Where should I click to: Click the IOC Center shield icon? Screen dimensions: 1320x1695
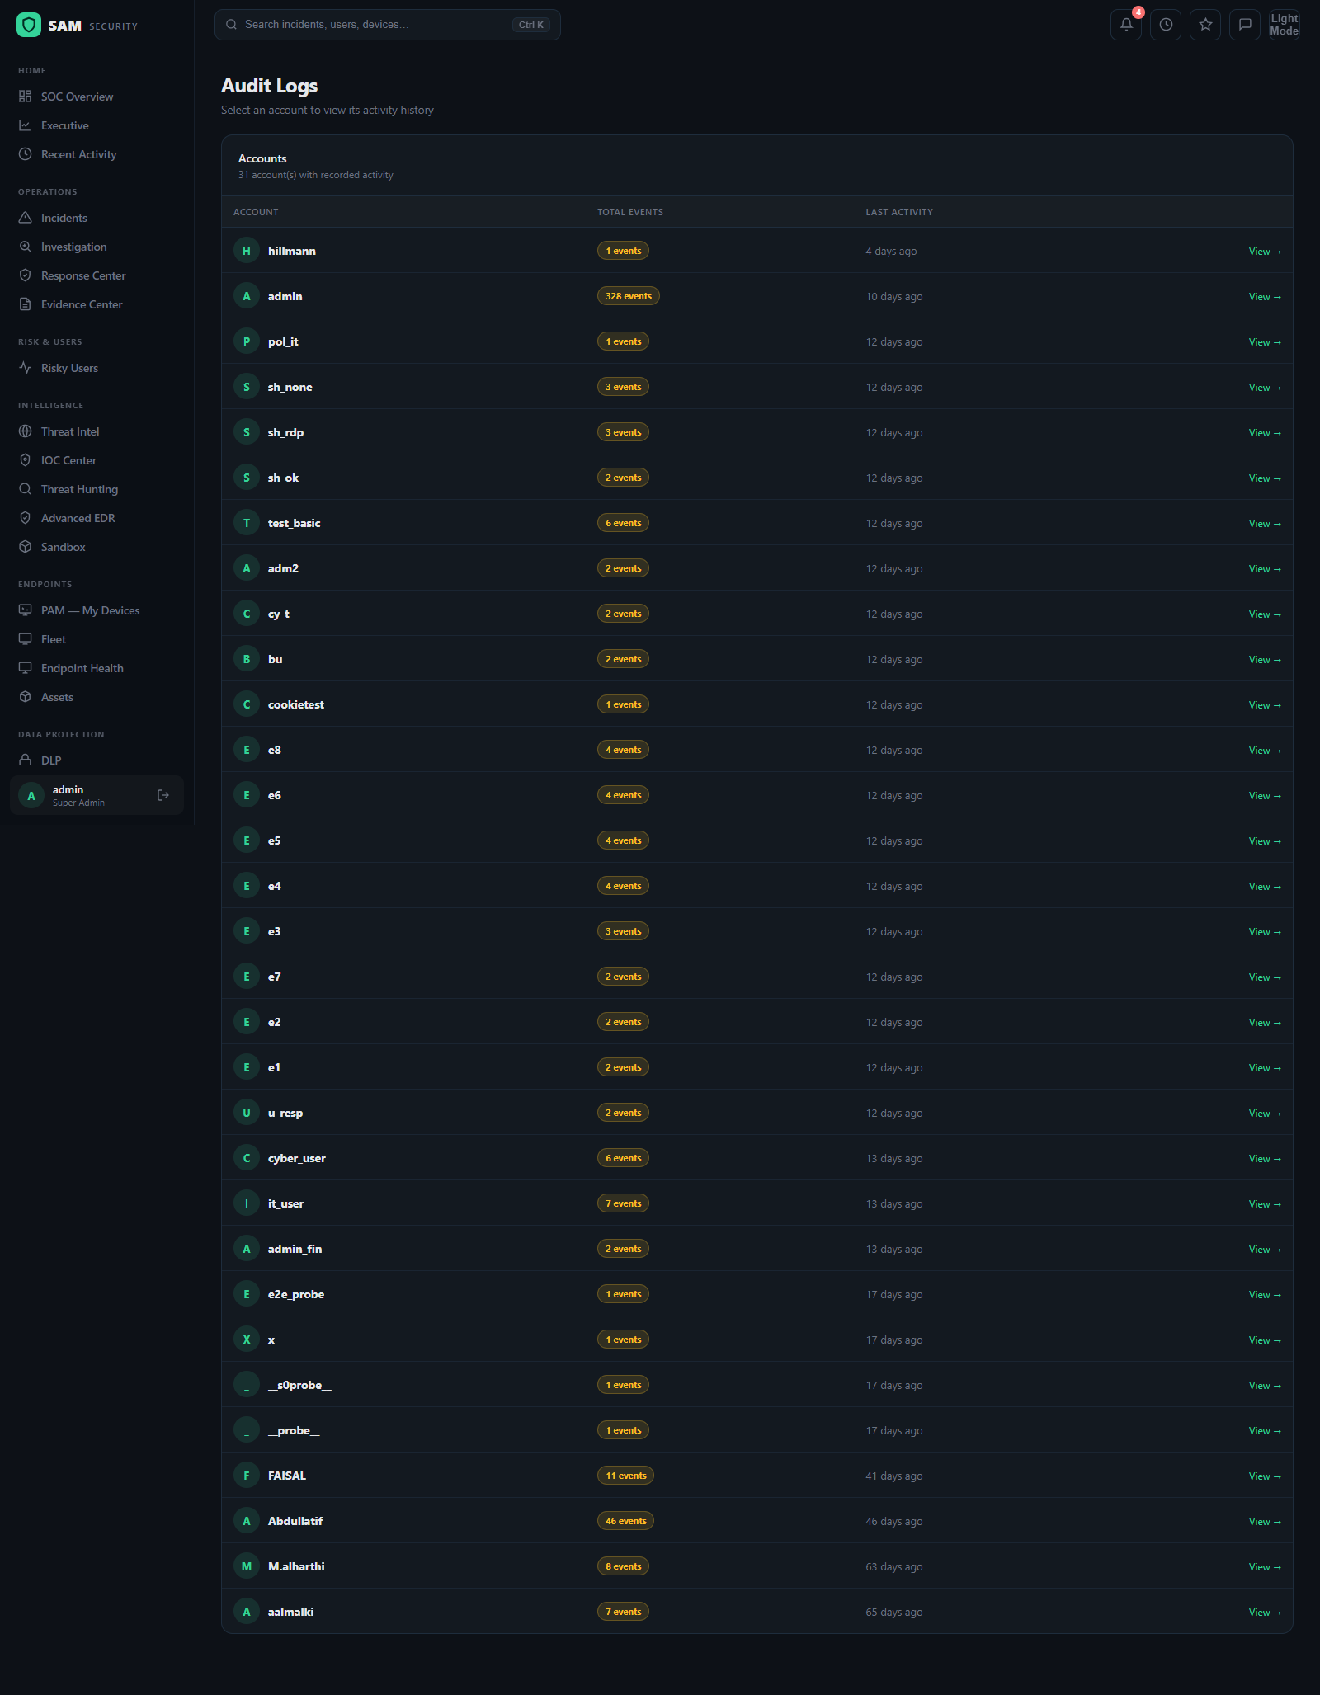pos(26,460)
